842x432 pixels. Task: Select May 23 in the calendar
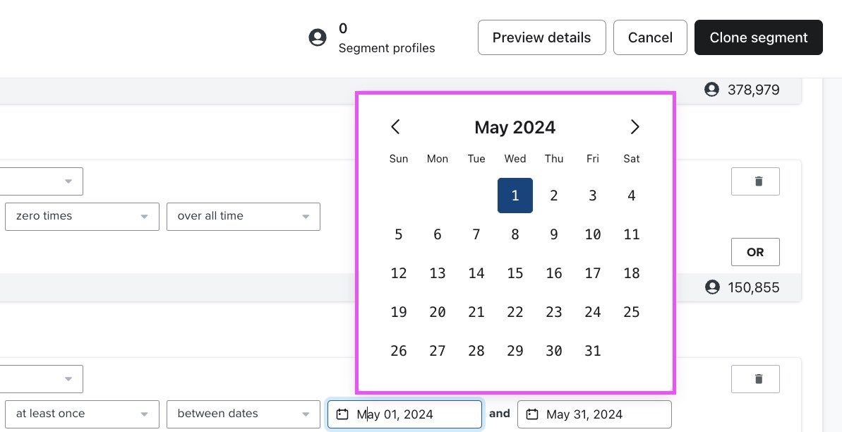[553, 311]
